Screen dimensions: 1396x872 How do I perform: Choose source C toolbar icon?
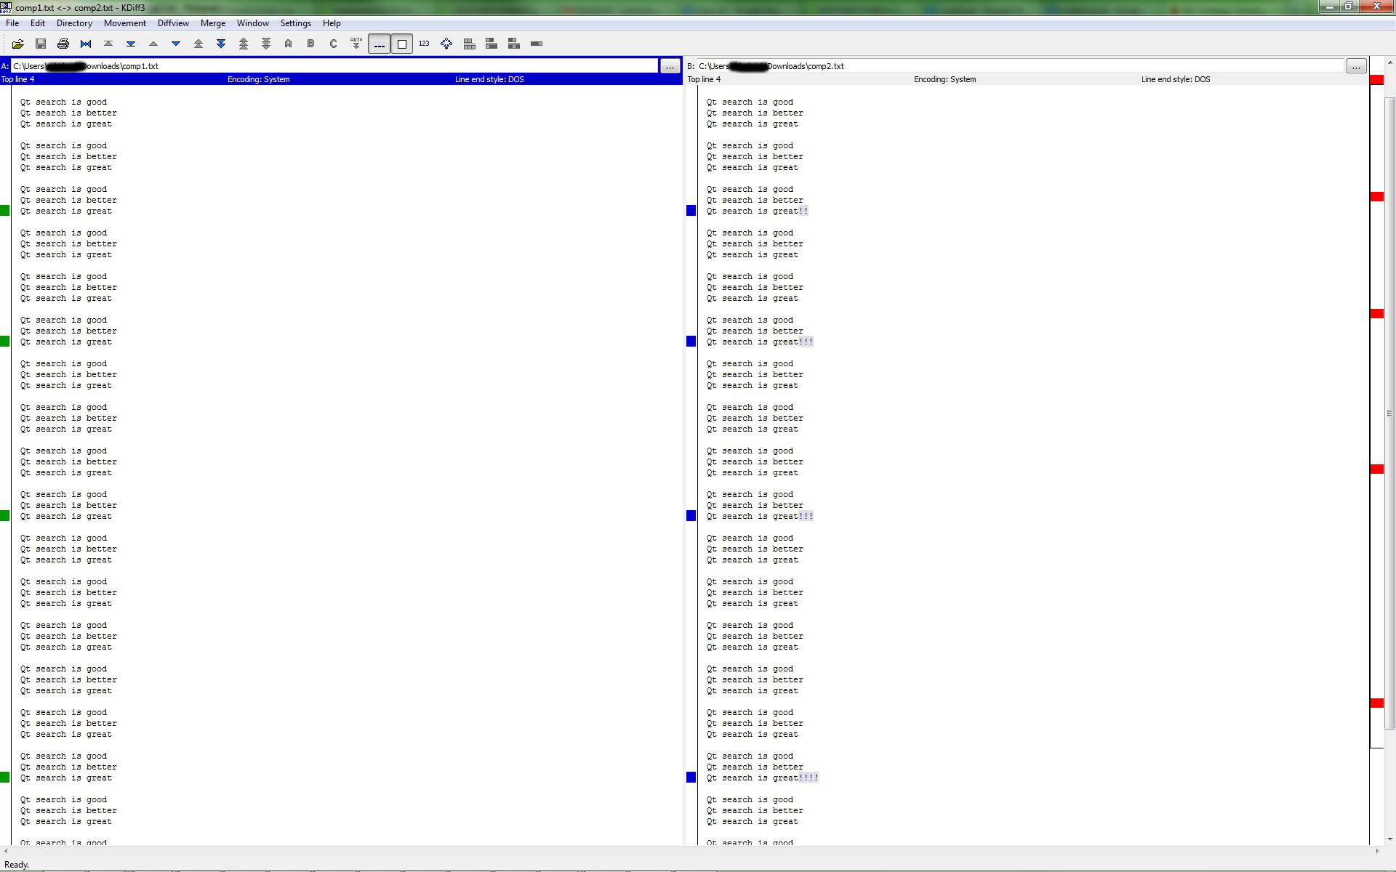334,44
